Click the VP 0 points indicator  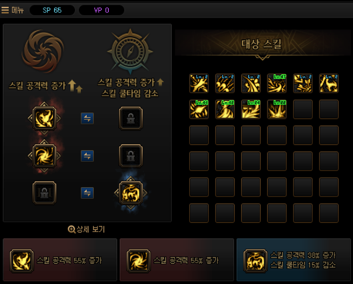102,10
